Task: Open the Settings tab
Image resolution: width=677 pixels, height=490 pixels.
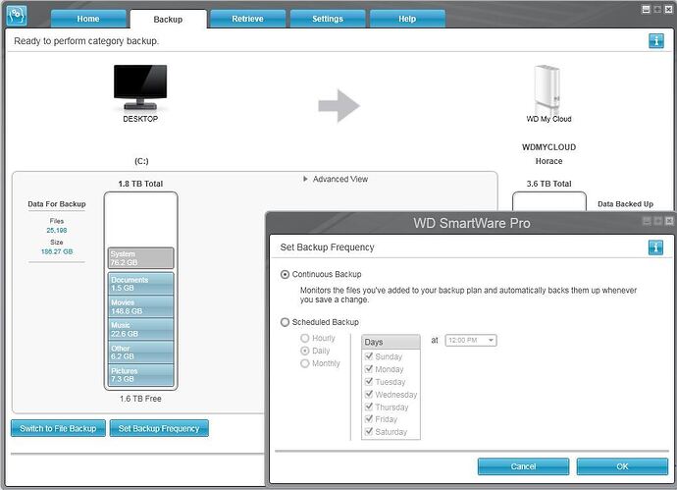Action: point(328,19)
